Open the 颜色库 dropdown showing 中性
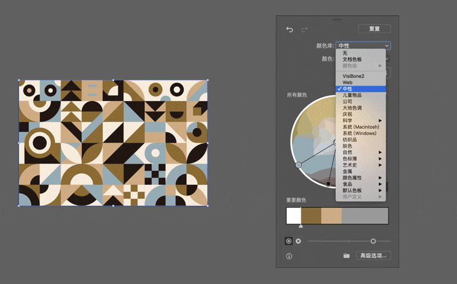457x284 pixels. tap(363, 46)
